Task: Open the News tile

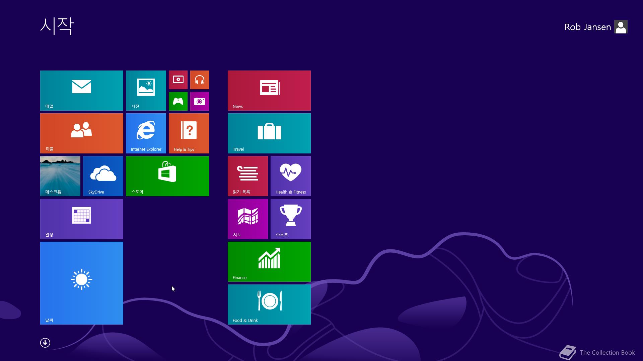Action: pos(269,91)
